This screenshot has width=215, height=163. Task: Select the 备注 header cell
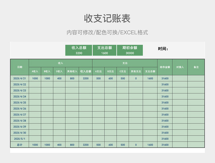pyautogui.click(x=196, y=67)
